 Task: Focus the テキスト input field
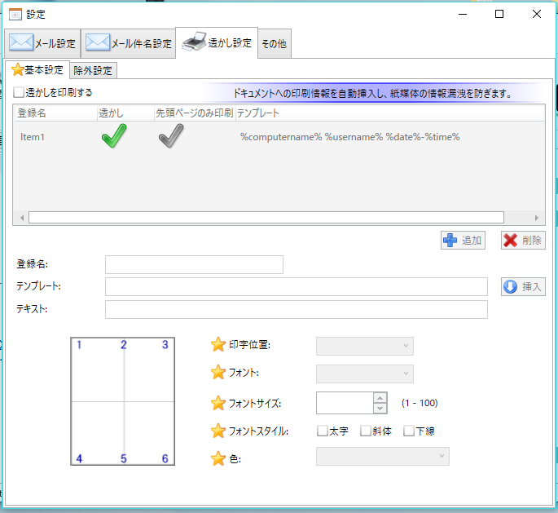click(x=296, y=309)
